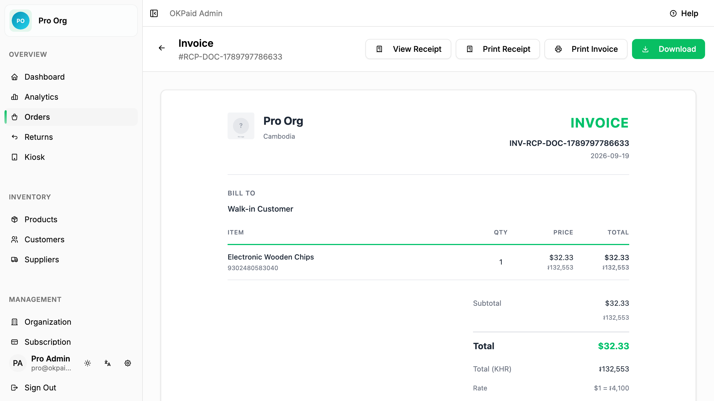
Task: Click the Sign Out link
Action: pos(71,388)
